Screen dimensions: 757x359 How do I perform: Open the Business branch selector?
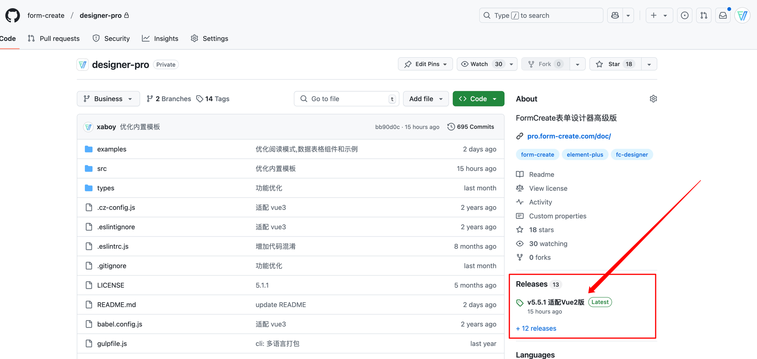(x=108, y=99)
